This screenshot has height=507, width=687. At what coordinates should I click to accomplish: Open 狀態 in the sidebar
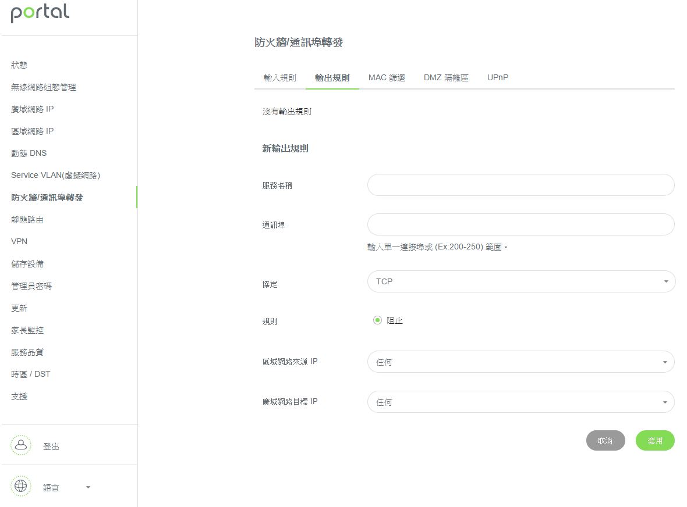pyautogui.click(x=19, y=65)
